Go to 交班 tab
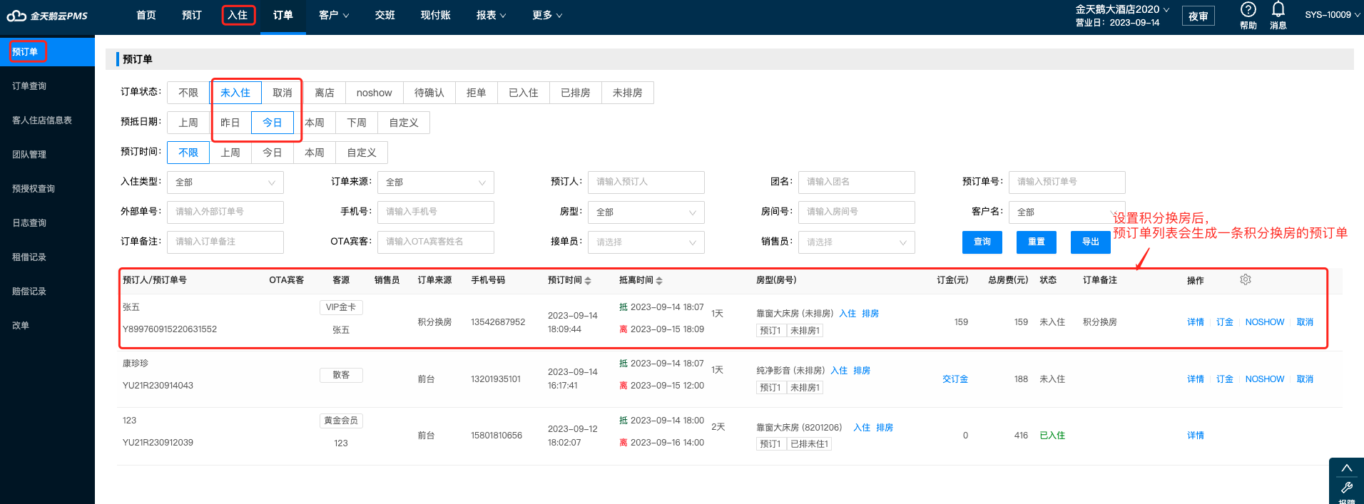This screenshot has width=1364, height=504. click(385, 15)
